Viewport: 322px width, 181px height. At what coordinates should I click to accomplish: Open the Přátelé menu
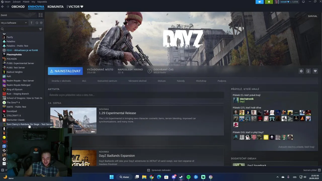point(26,2)
